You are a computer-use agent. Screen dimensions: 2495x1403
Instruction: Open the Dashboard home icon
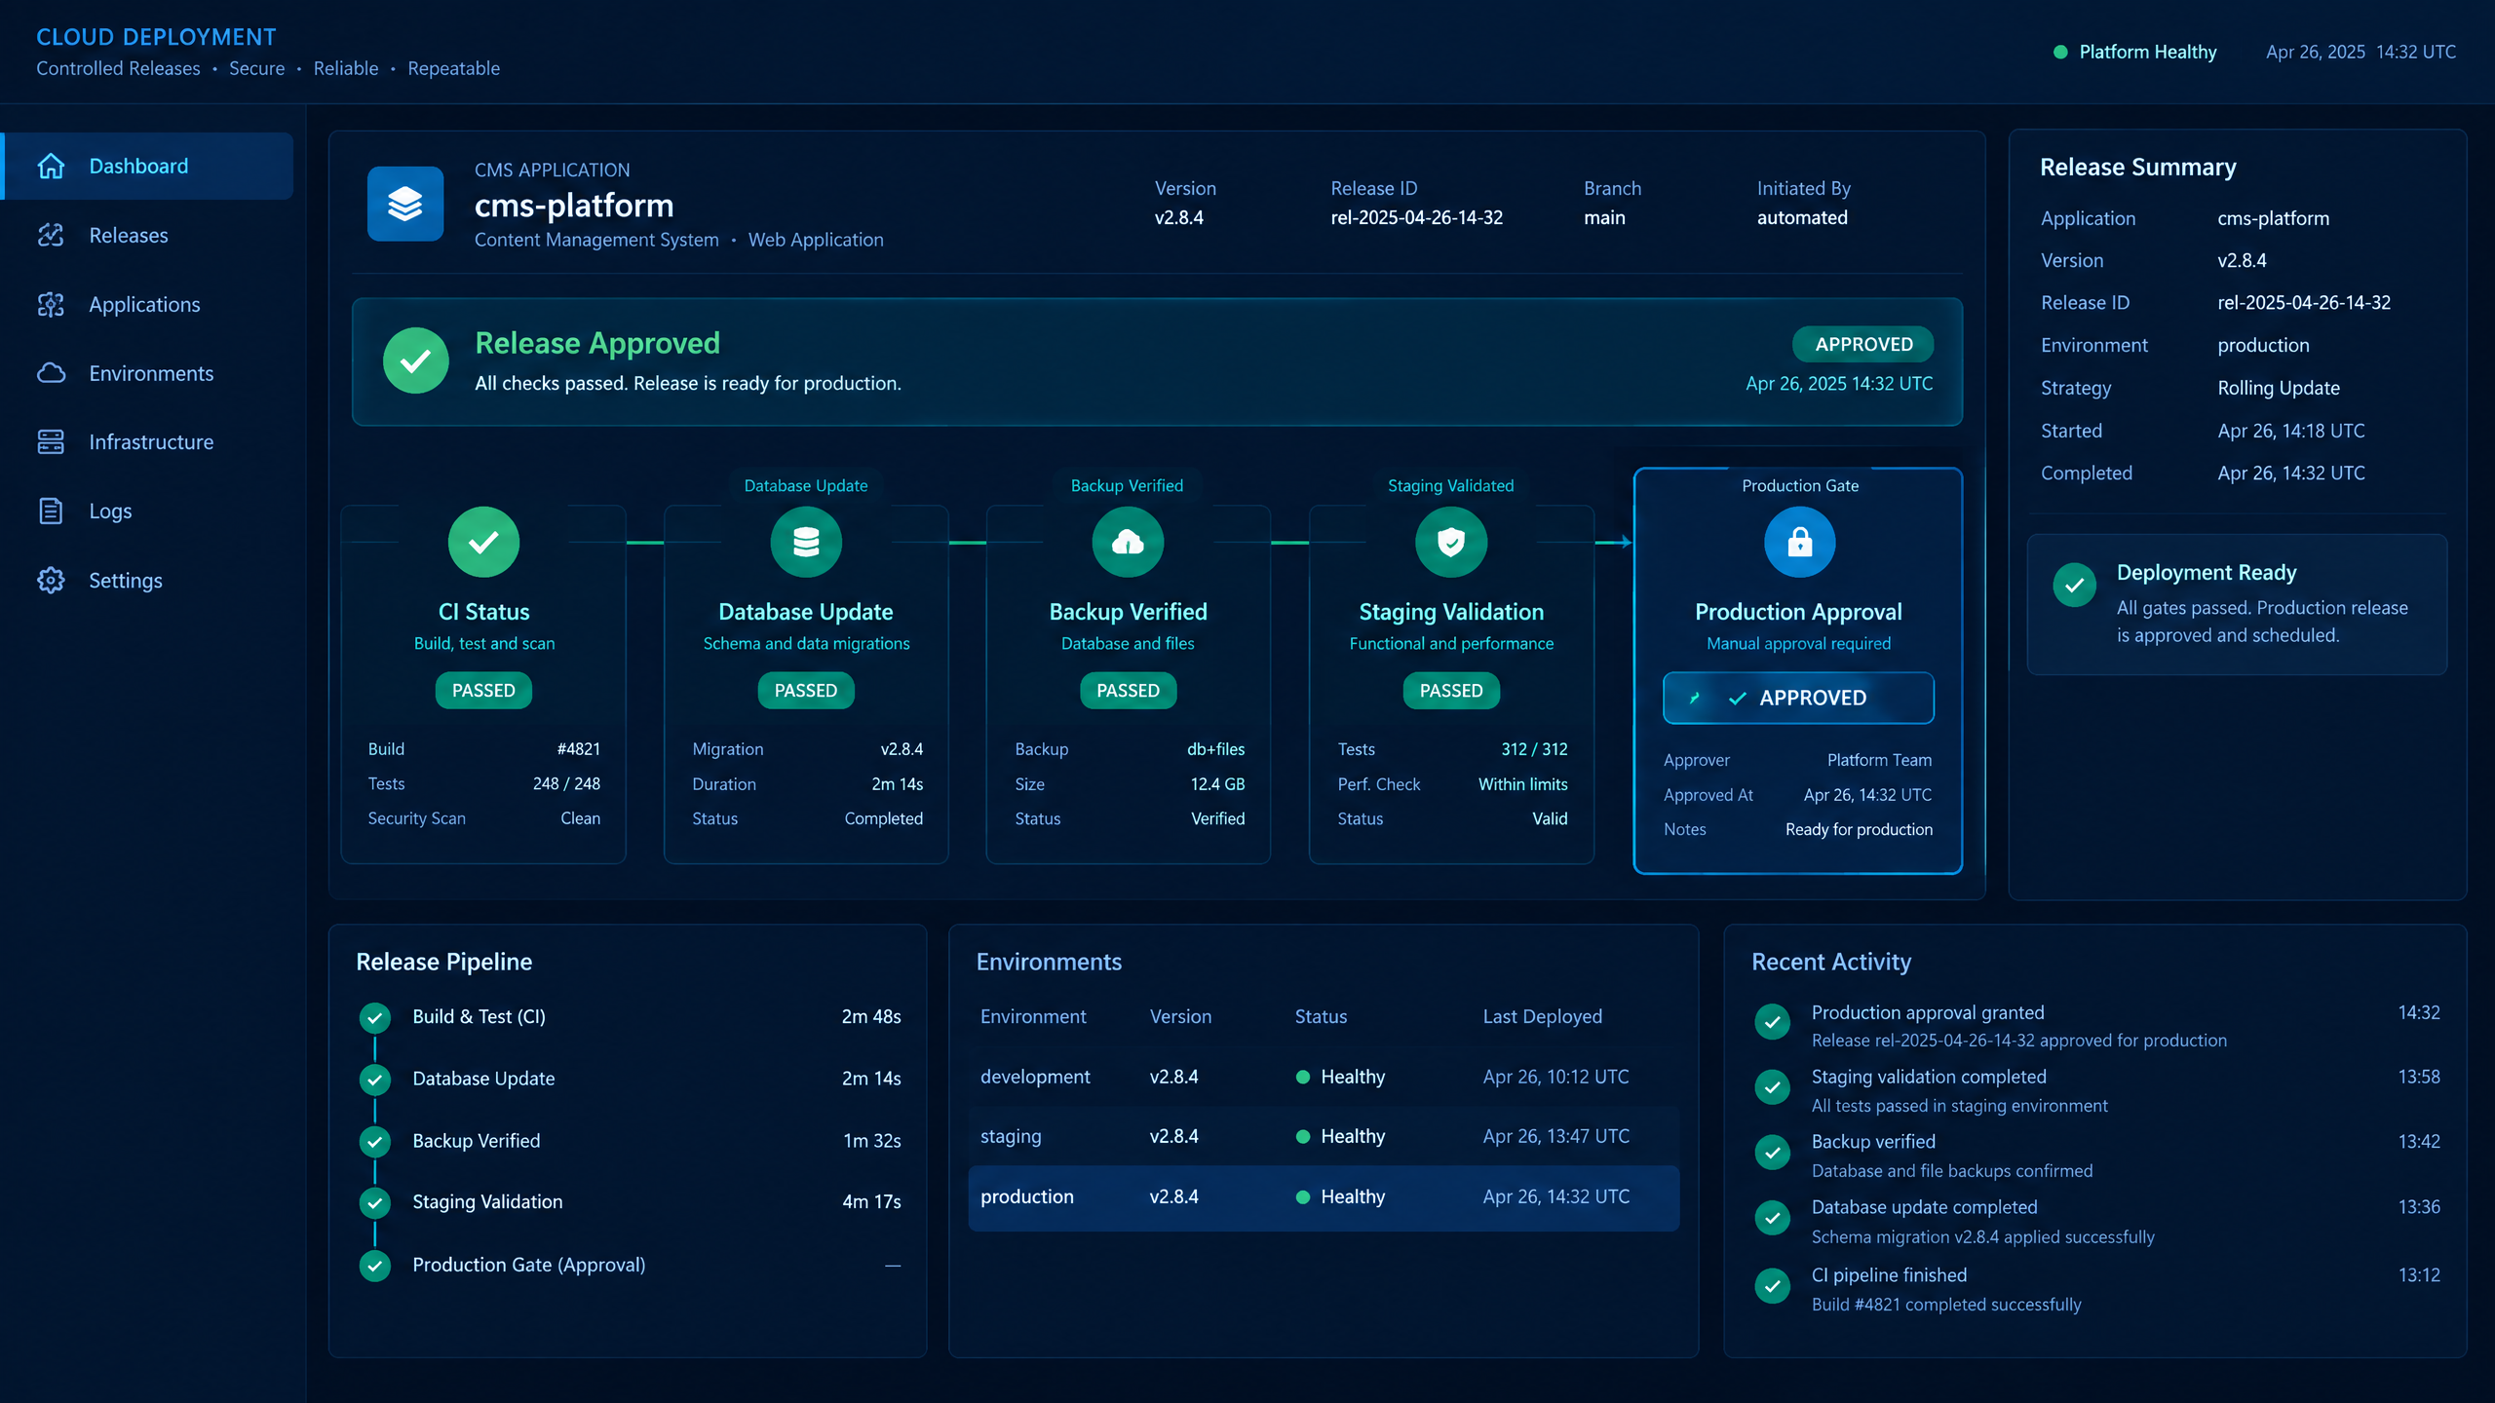[x=51, y=166]
